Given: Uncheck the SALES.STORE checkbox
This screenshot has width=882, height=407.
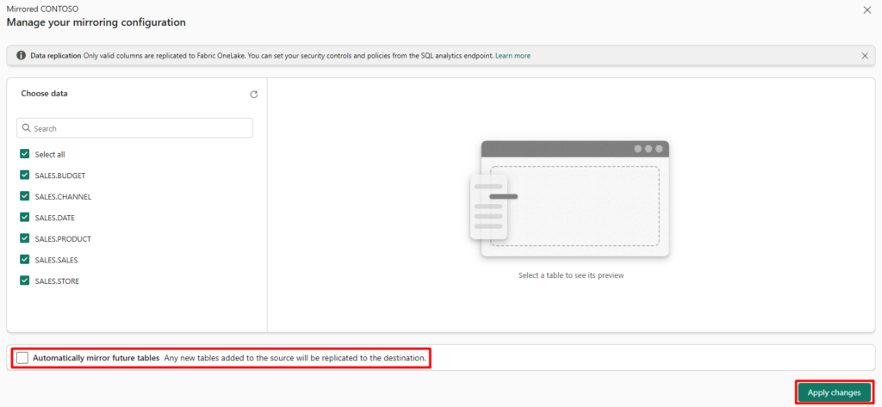Looking at the screenshot, I should pyautogui.click(x=25, y=281).
